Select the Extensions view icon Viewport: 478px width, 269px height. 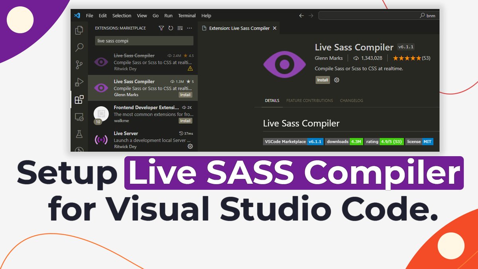(79, 99)
